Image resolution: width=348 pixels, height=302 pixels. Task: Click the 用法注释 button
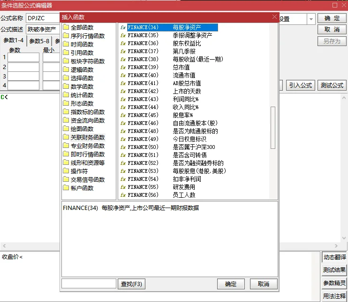[x=334, y=296]
